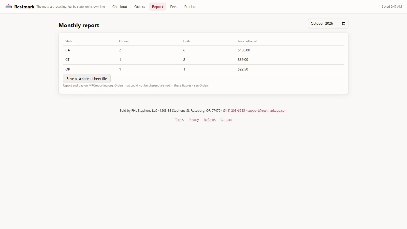Call the (541) 208-6685 phone link
The image size is (407, 229).
click(234, 111)
